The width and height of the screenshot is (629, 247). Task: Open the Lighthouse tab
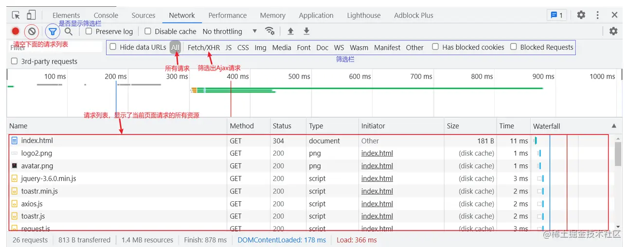[364, 15]
